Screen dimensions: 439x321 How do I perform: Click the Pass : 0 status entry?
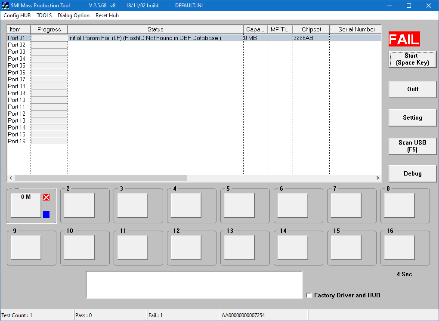pyautogui.click(x=110, y=315)
